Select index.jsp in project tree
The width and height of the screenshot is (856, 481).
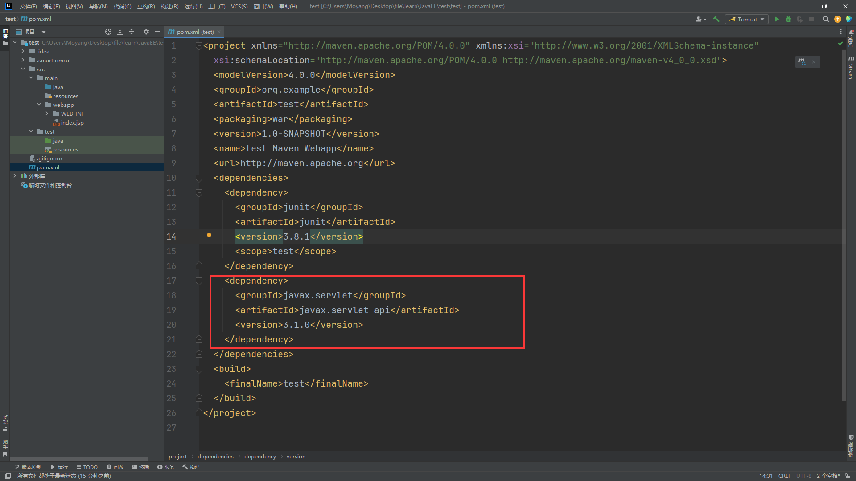pos(71,122)
